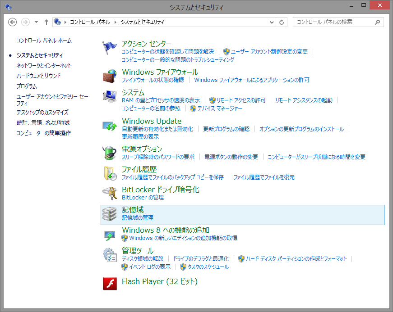
Task: Click the Back arrow navigation button
Action: (x=12, y=22)
